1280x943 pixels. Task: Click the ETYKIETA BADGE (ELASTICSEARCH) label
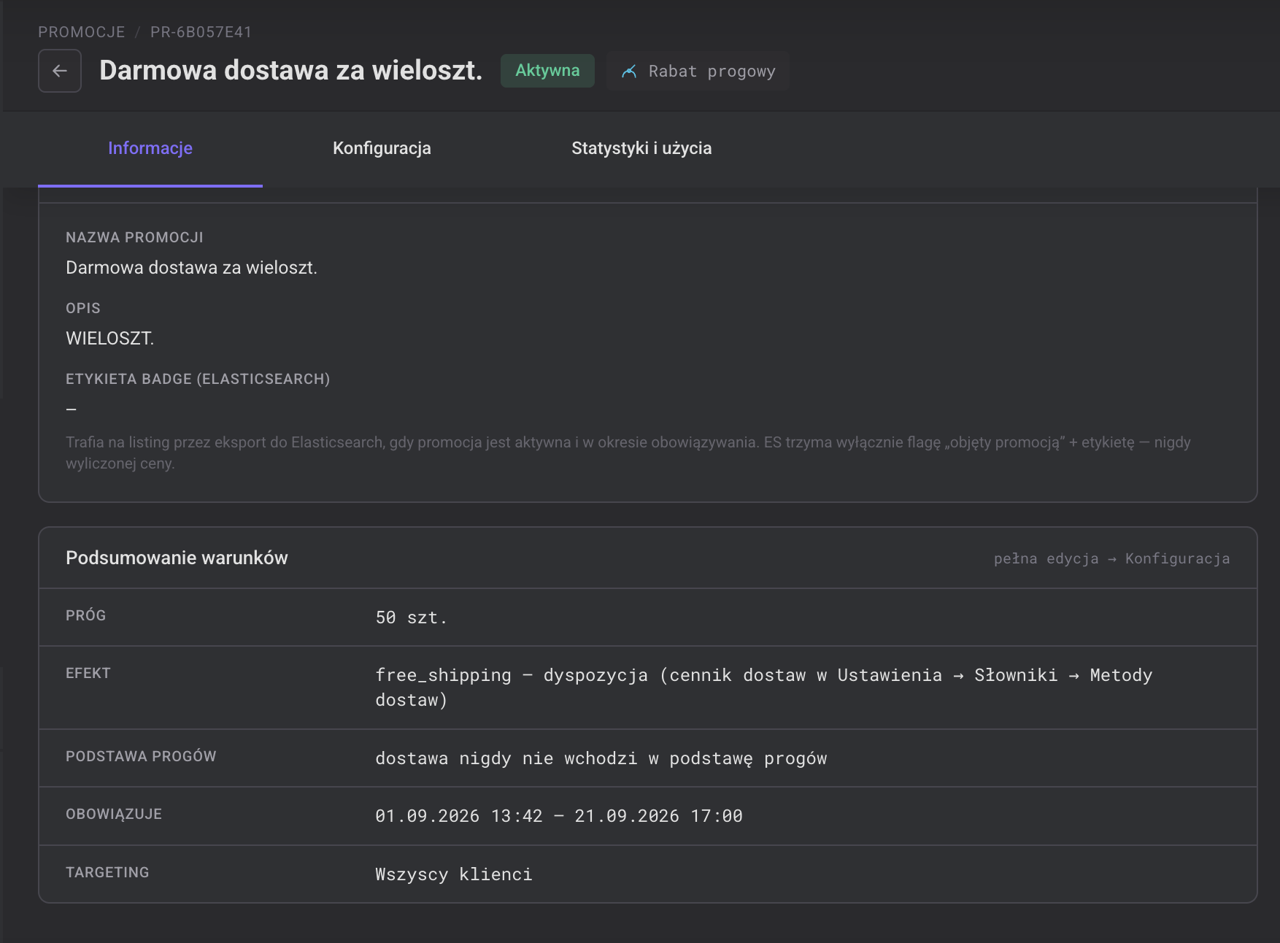tap(198, 379)
